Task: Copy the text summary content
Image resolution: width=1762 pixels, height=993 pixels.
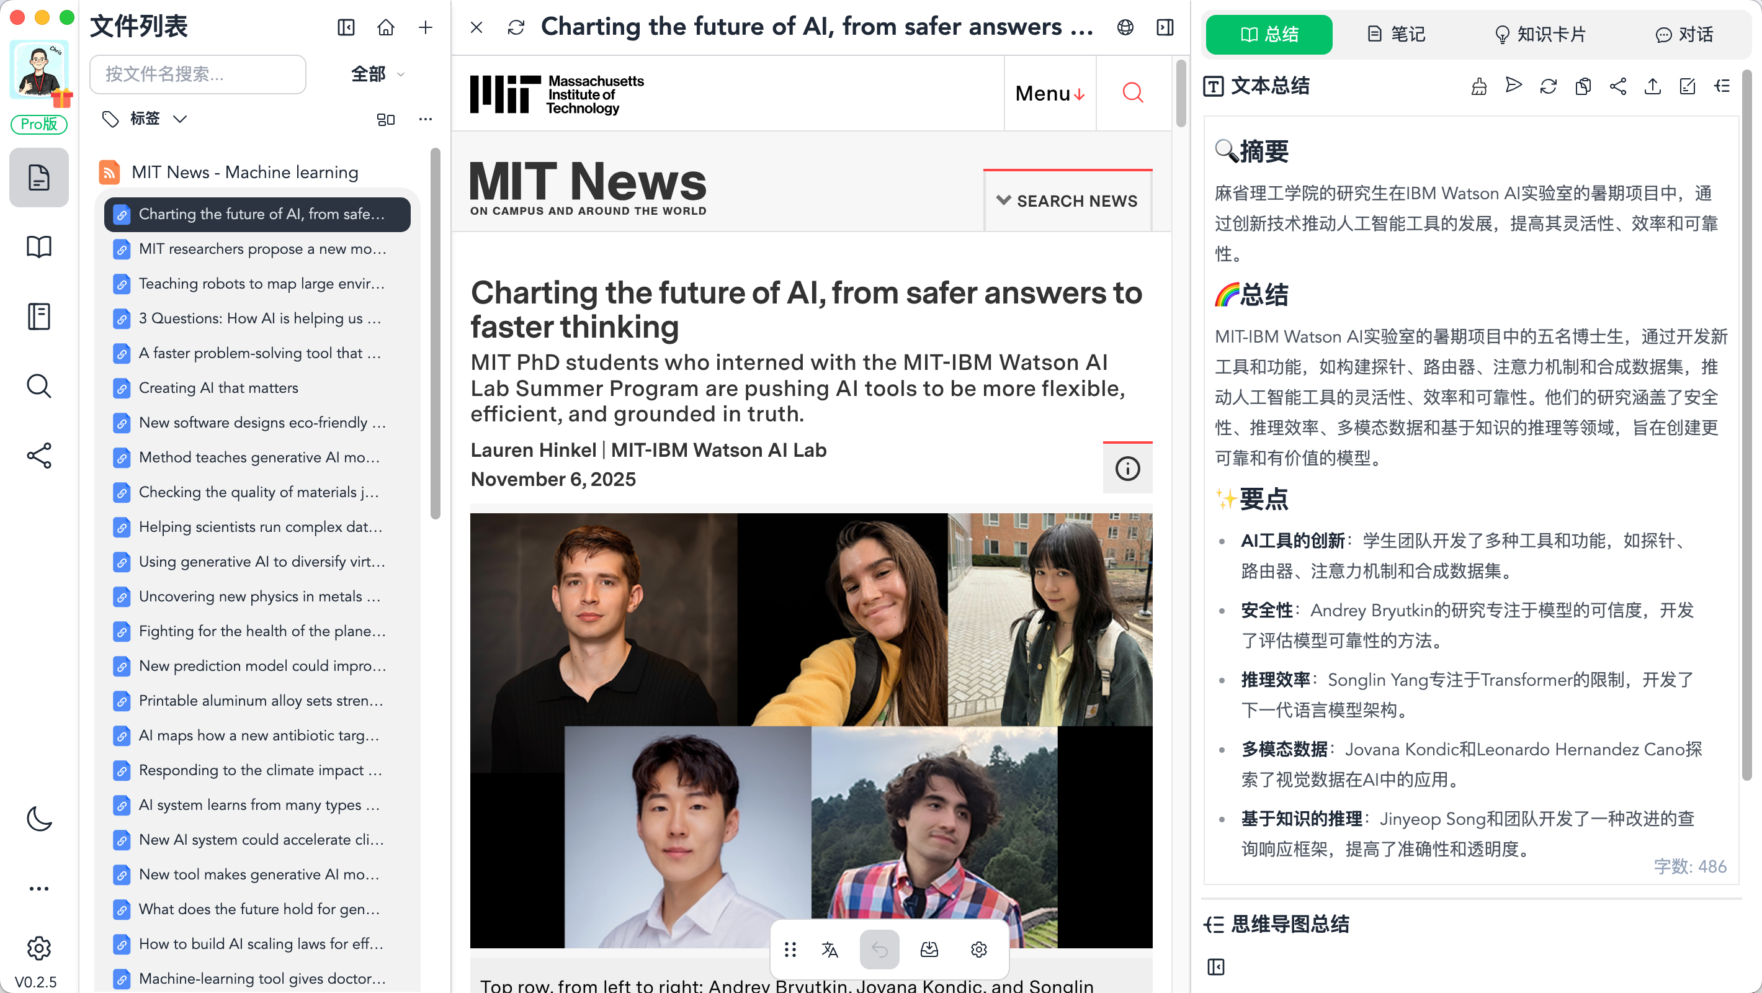Action: point(1583,86)
